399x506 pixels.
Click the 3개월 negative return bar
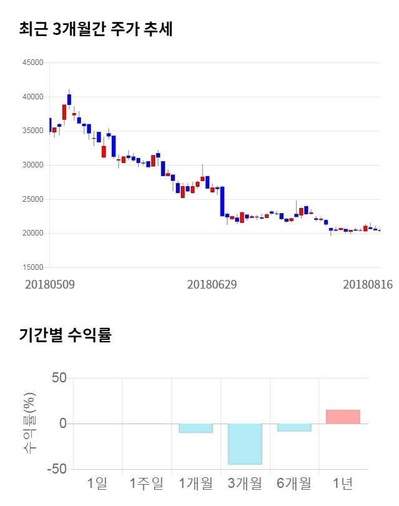tap(245, 444)
